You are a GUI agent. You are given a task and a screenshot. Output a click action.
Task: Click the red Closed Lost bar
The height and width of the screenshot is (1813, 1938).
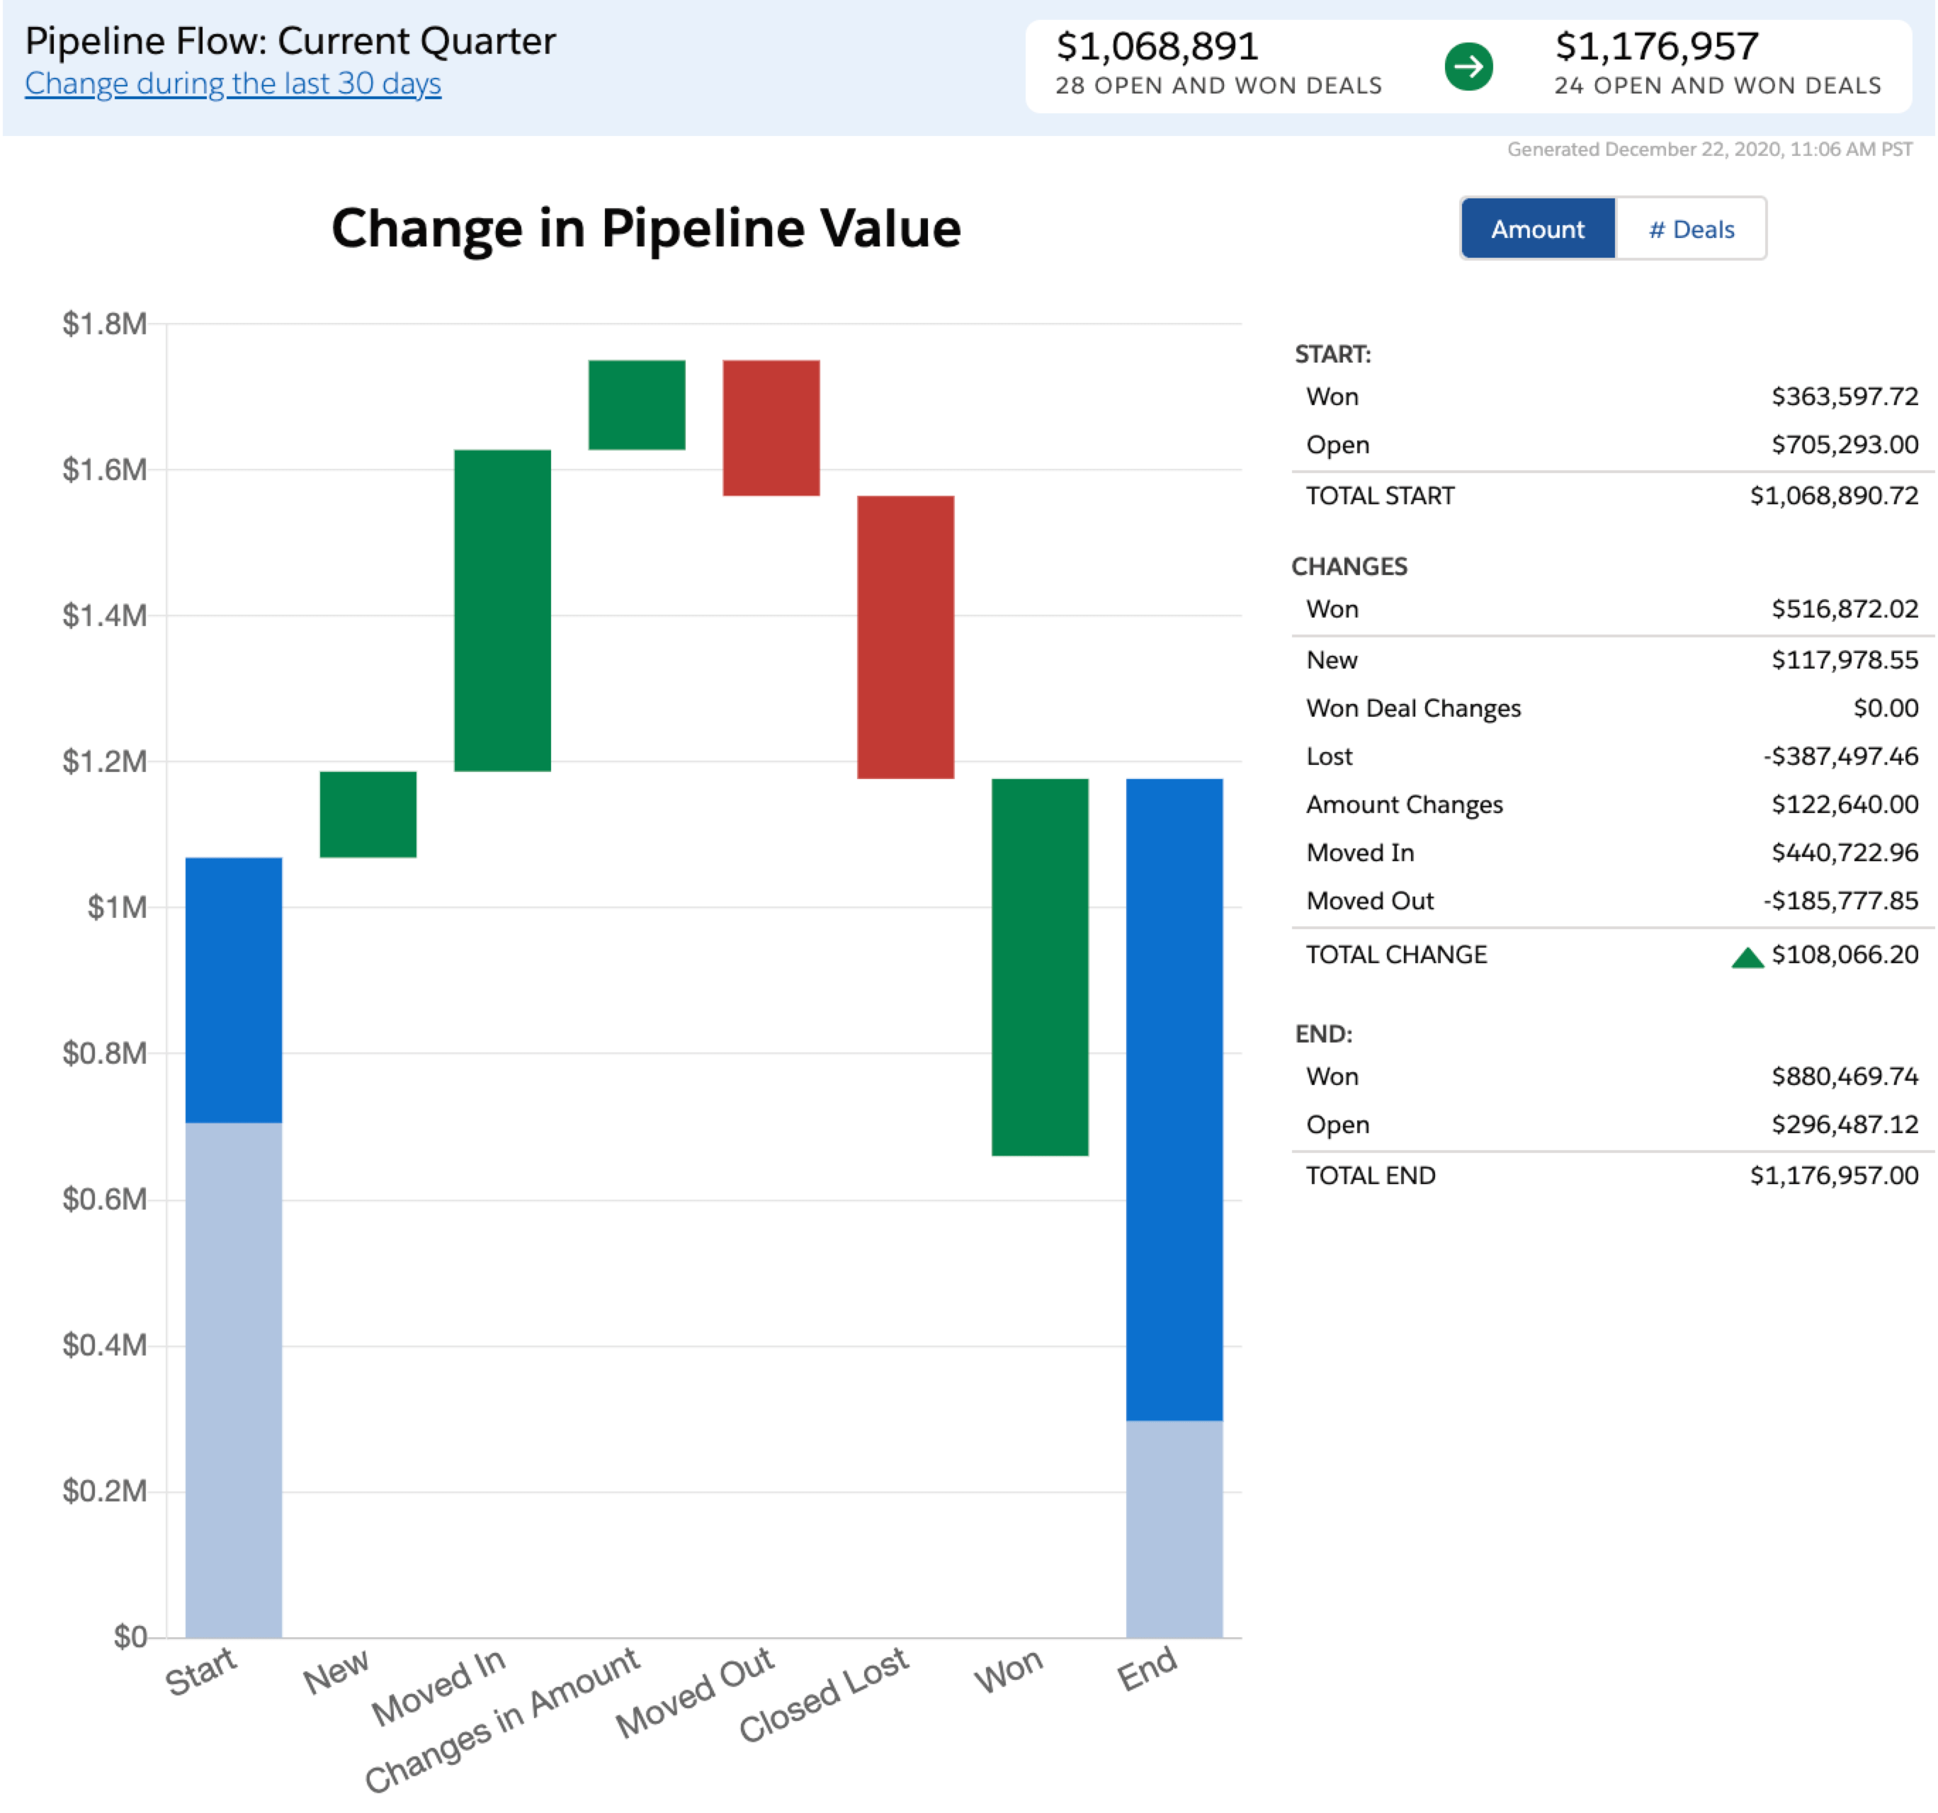coord(906,637)
